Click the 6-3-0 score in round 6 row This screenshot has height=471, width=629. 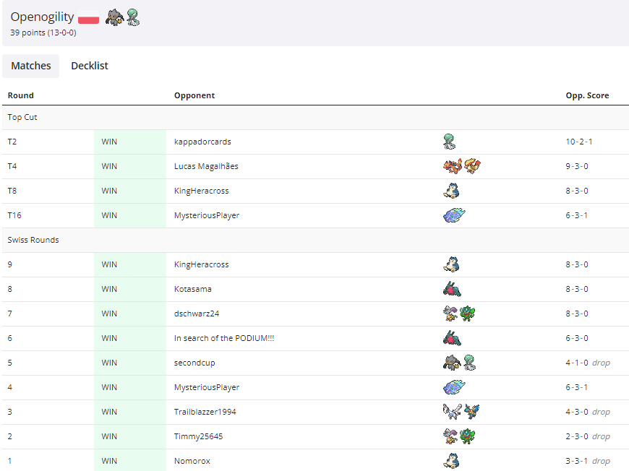coord(577,338)
